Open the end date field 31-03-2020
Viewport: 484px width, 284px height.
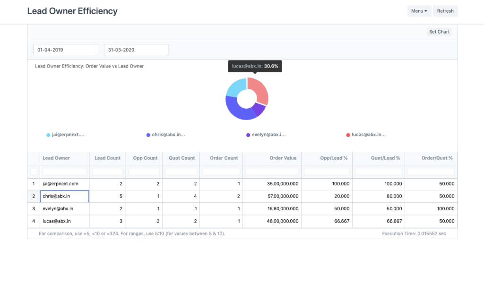click(136, 50)
